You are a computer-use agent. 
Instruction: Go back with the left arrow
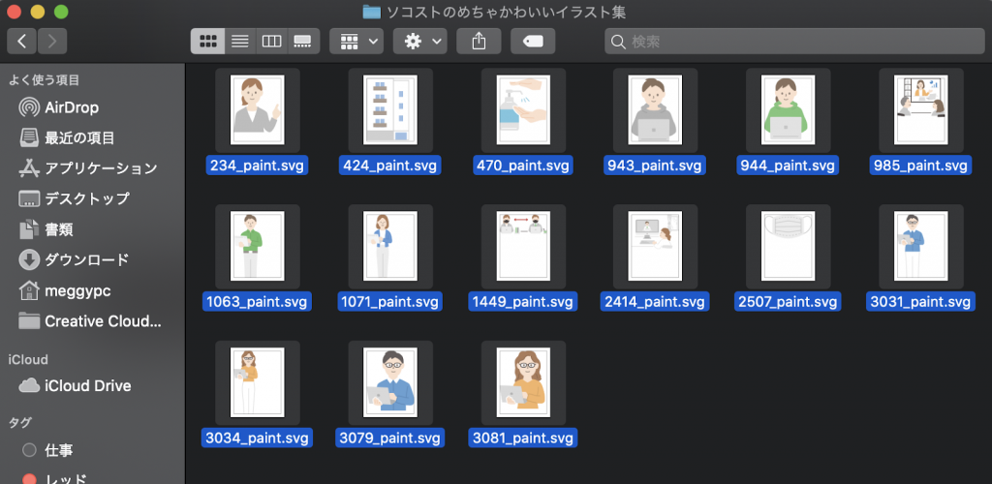coord(22,41)
